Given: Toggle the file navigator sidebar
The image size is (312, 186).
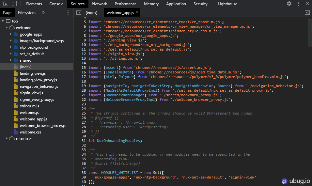Looking at the screenshot, I should [79, 13].
